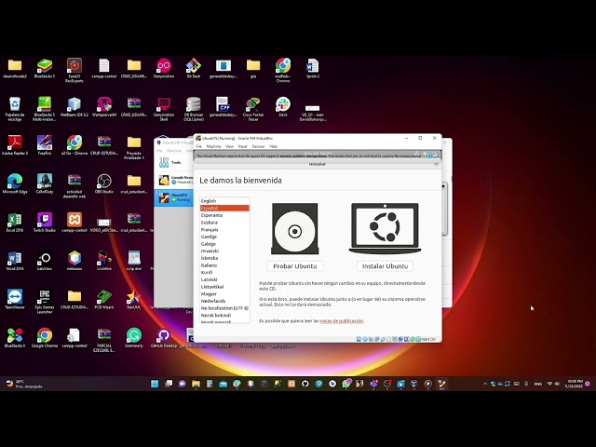
Task: Open Input menu in Ubuntu VM window
Action: [242, 146]
